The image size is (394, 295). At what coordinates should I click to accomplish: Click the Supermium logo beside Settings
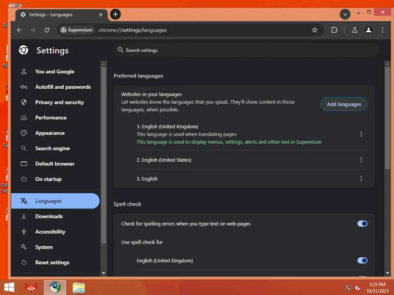coord(23,50)
